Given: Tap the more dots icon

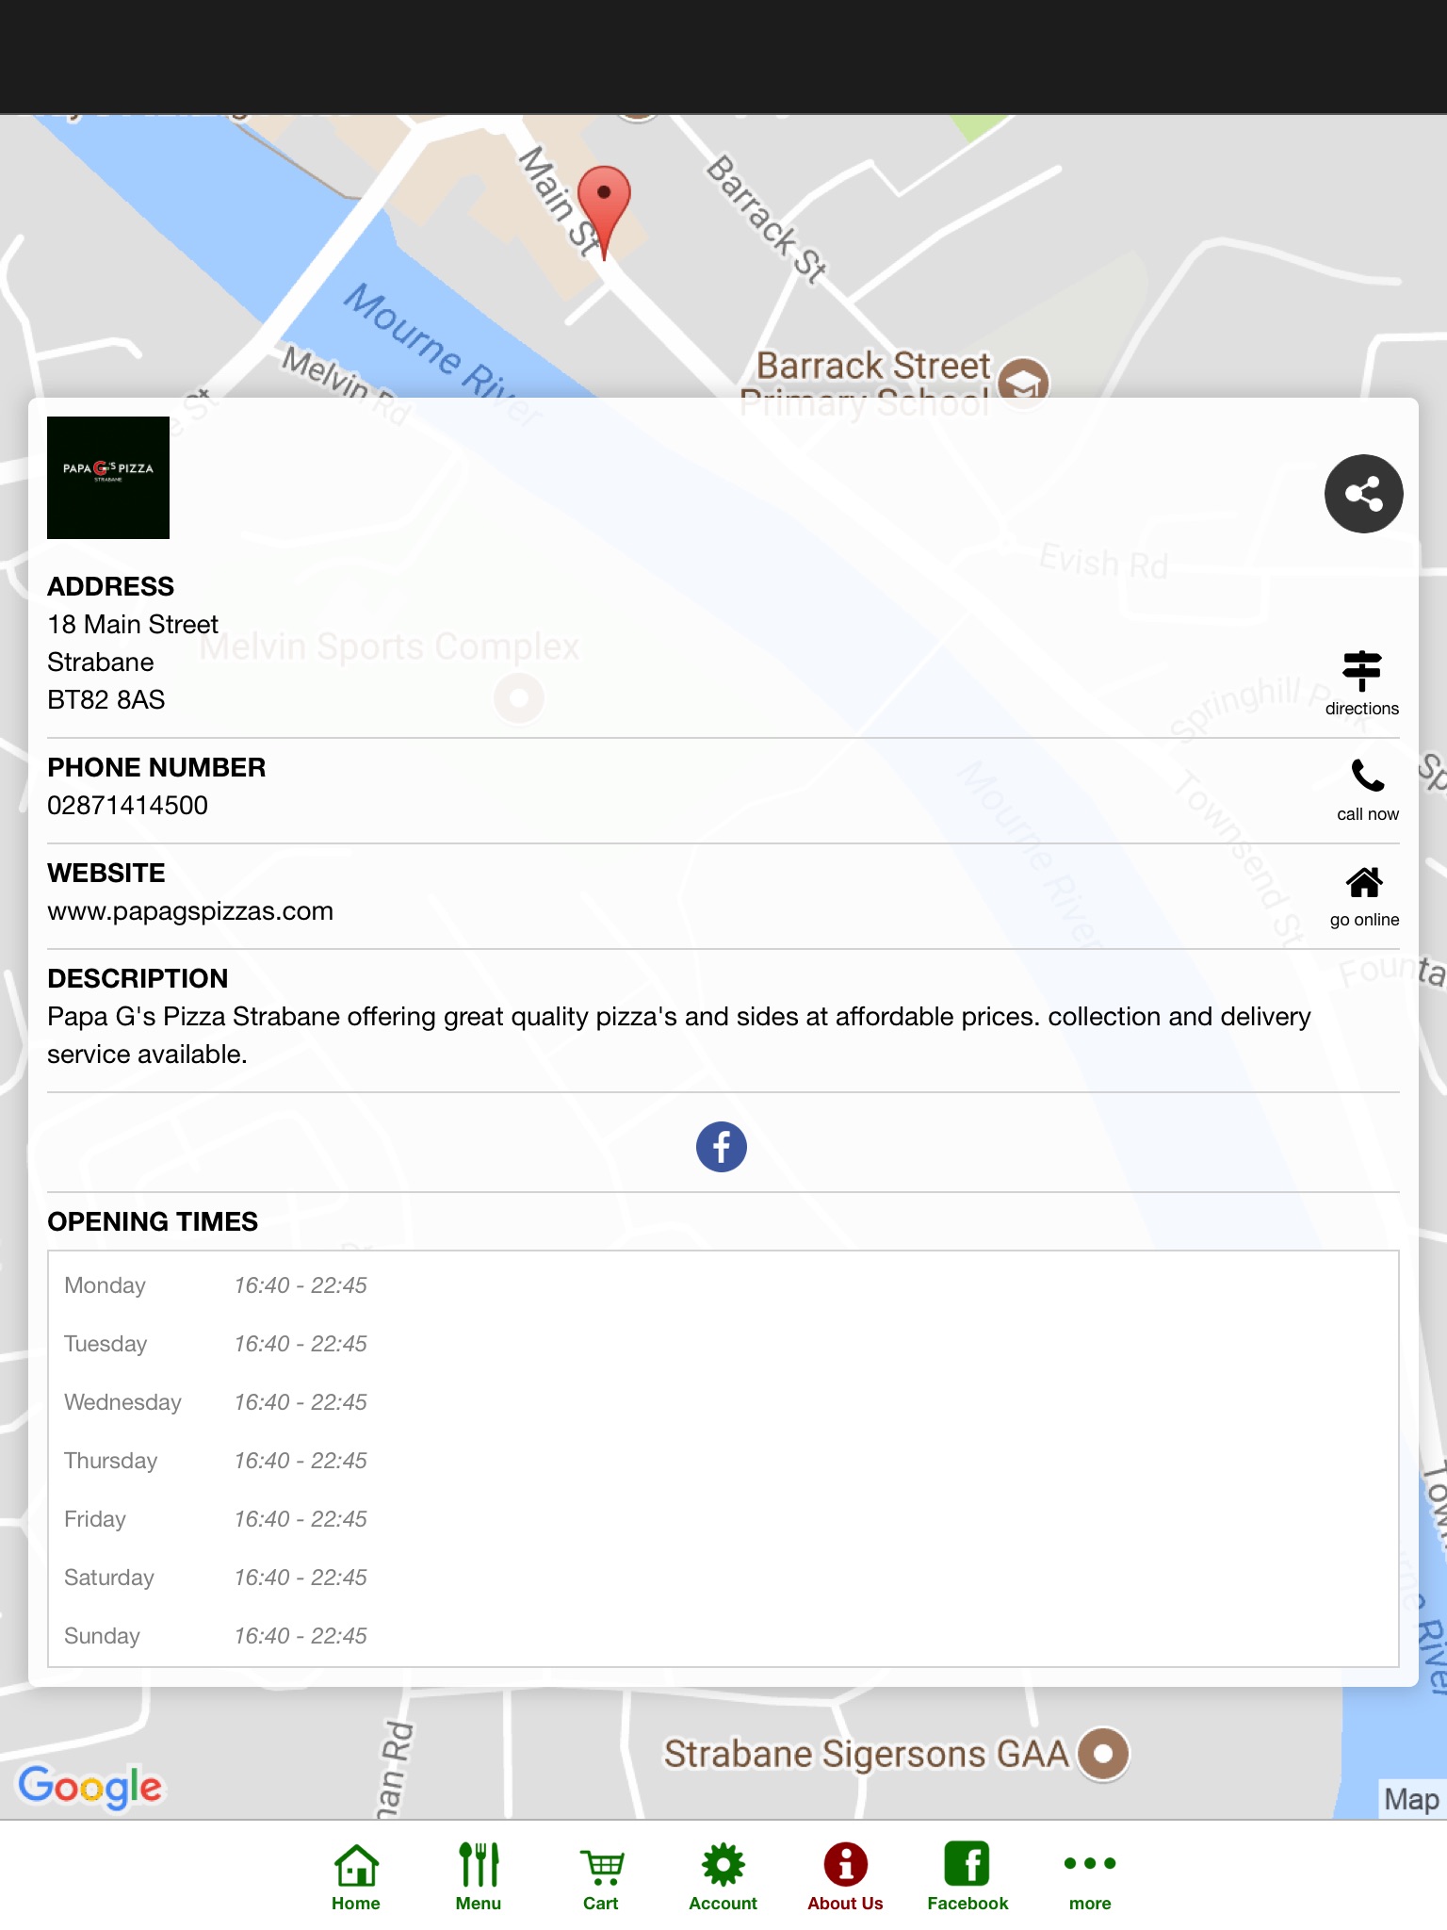Looking at the screenshot, I should 1090,1863.
